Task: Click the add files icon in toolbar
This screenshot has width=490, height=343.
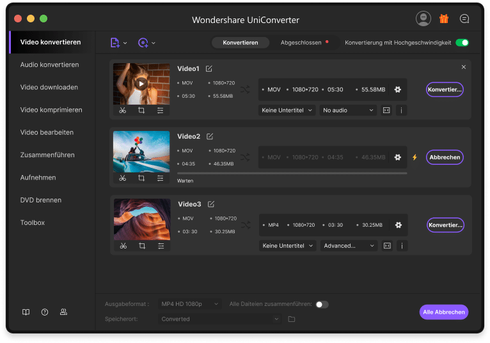Action: (x=115, y=43)
